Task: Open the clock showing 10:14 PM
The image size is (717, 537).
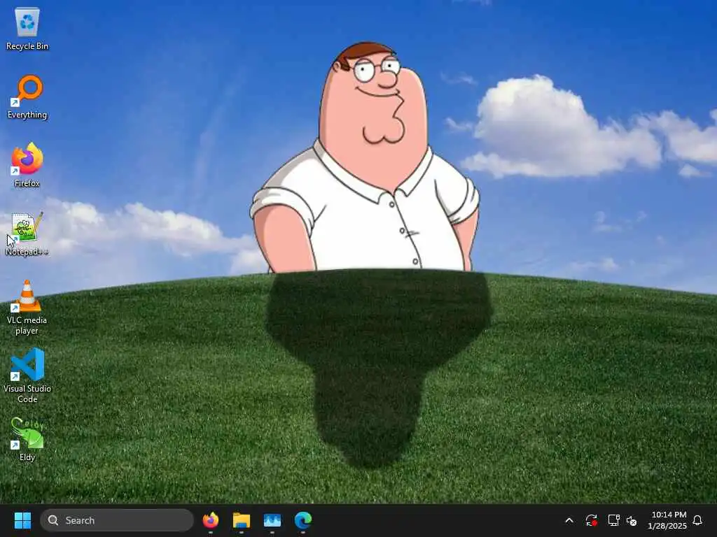Action: [x=667, y=520]
